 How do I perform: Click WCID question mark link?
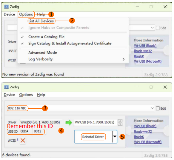[x=18, y=139]
